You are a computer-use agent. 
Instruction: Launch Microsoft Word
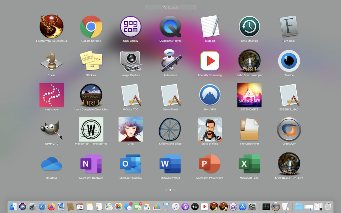(x=170, y=164)
